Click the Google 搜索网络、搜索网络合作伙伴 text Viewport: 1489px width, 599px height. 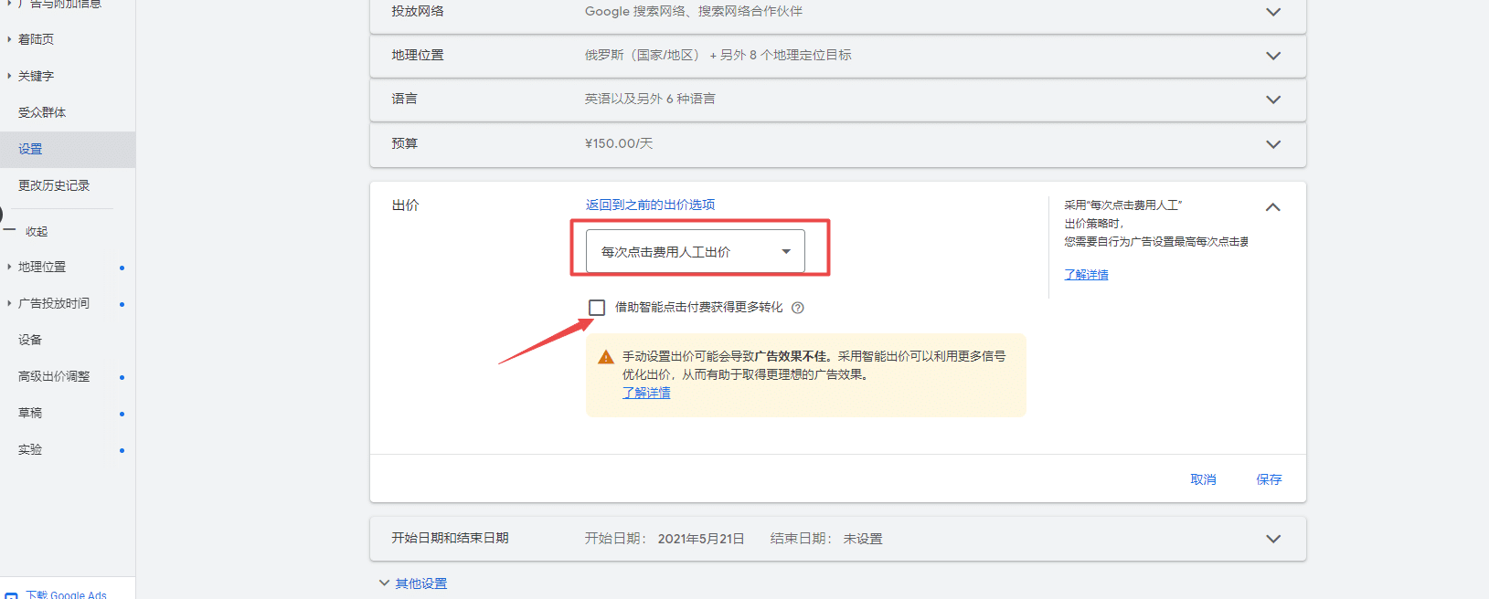pos(694,11)
